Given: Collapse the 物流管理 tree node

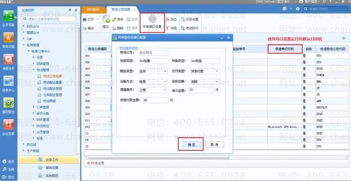Looking at the screenshot, I should (x=33, y=70).
